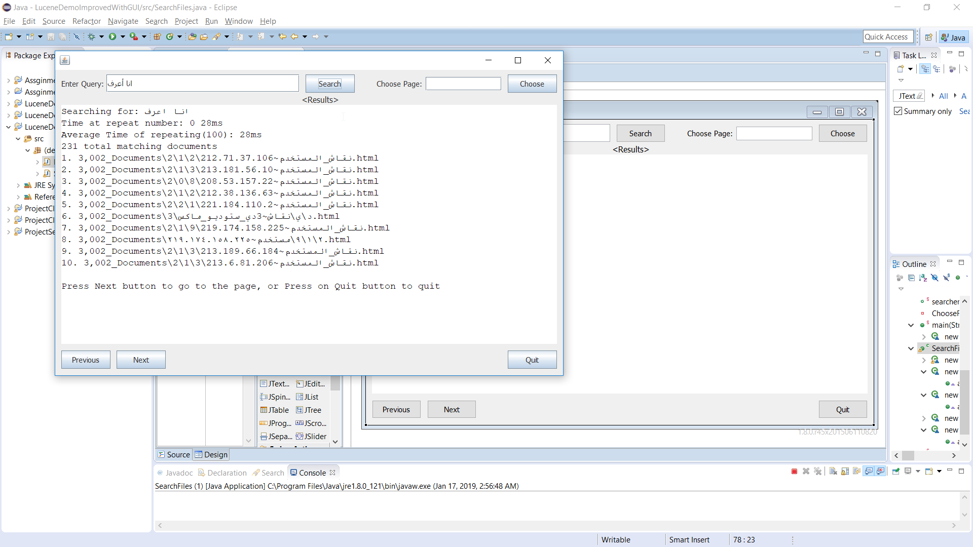Click the Save icon in the toolbar
The width and height of the screenshot is (973, 547).
click(x=50, y=36)
